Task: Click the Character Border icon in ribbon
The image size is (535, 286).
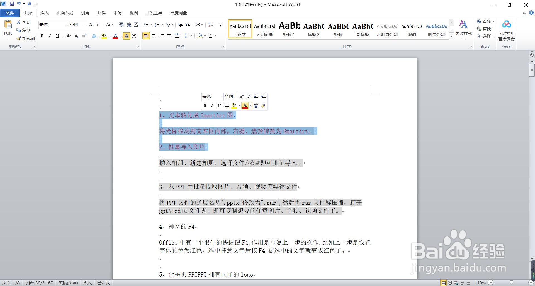Action: click(136, 25)
